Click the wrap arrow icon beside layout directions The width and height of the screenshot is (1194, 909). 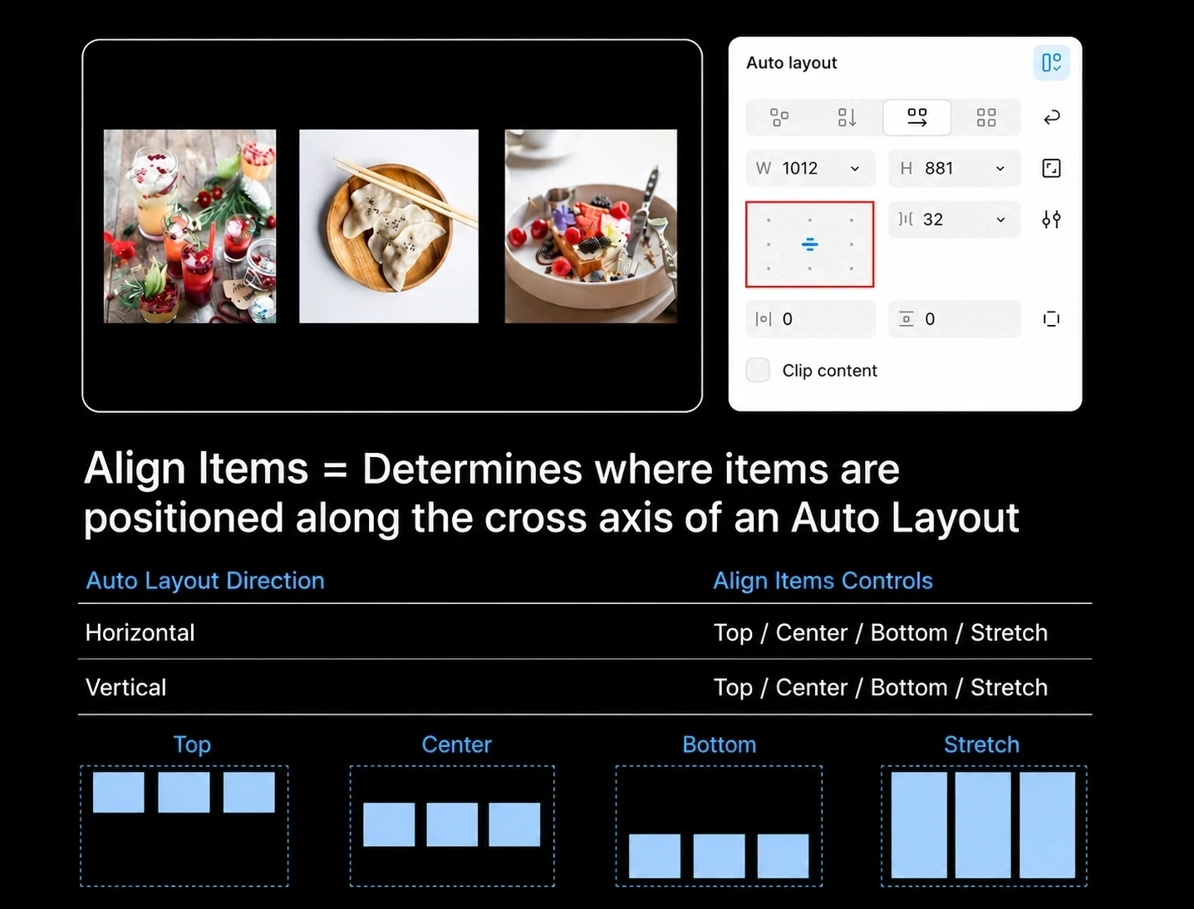click(x=1051, y=117)
